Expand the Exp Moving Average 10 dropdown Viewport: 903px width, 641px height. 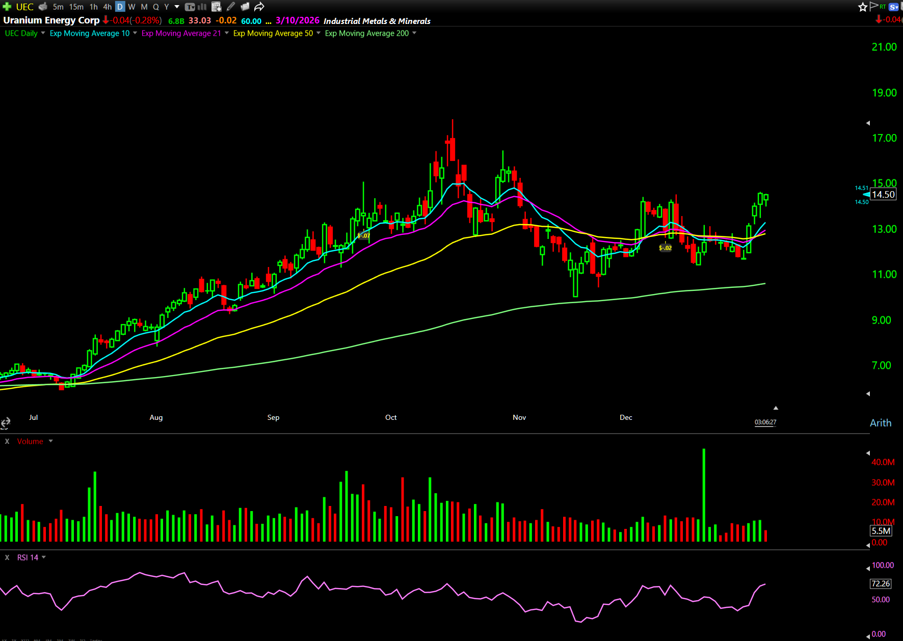click(x=135, y=33)
